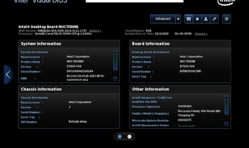Image resolution: width=249 pixels, height=148 pixels.
Task: Open settings via the wrench icon
Action: pos(214,19)
